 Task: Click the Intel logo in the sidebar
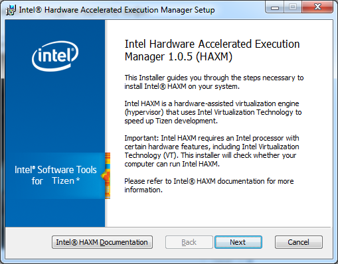click(x=55, y=56)
